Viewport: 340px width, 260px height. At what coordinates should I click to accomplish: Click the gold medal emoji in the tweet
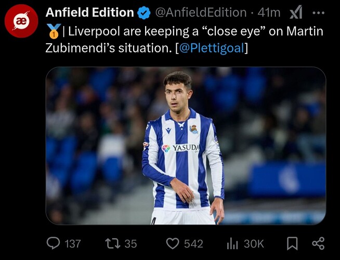(53, 32)
